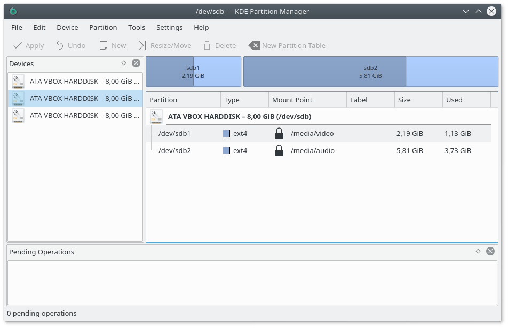The image size is (508, 328).
Task: Open the Settings menu
Action: [x=169, y=27]
